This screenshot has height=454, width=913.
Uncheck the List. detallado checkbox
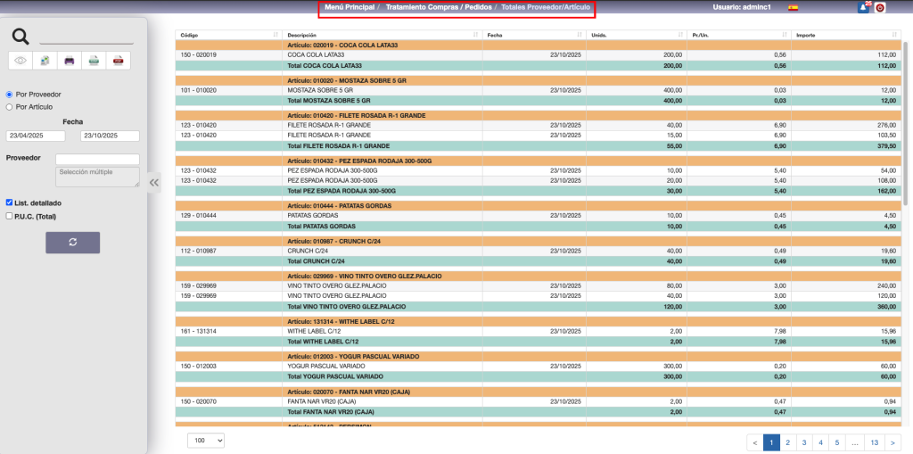pos(10,202)
